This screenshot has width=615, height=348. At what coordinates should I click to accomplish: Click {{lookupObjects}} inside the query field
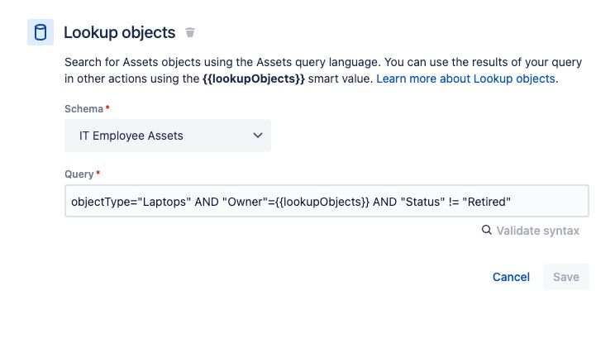coord(322,202)
